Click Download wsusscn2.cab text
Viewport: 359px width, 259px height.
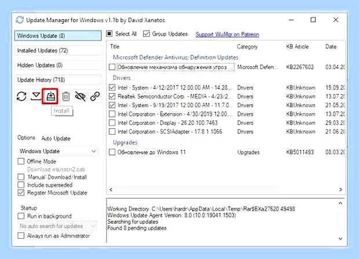point(56,169)
